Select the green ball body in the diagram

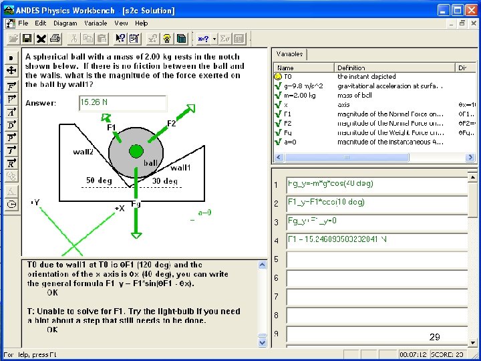point(136,151)
